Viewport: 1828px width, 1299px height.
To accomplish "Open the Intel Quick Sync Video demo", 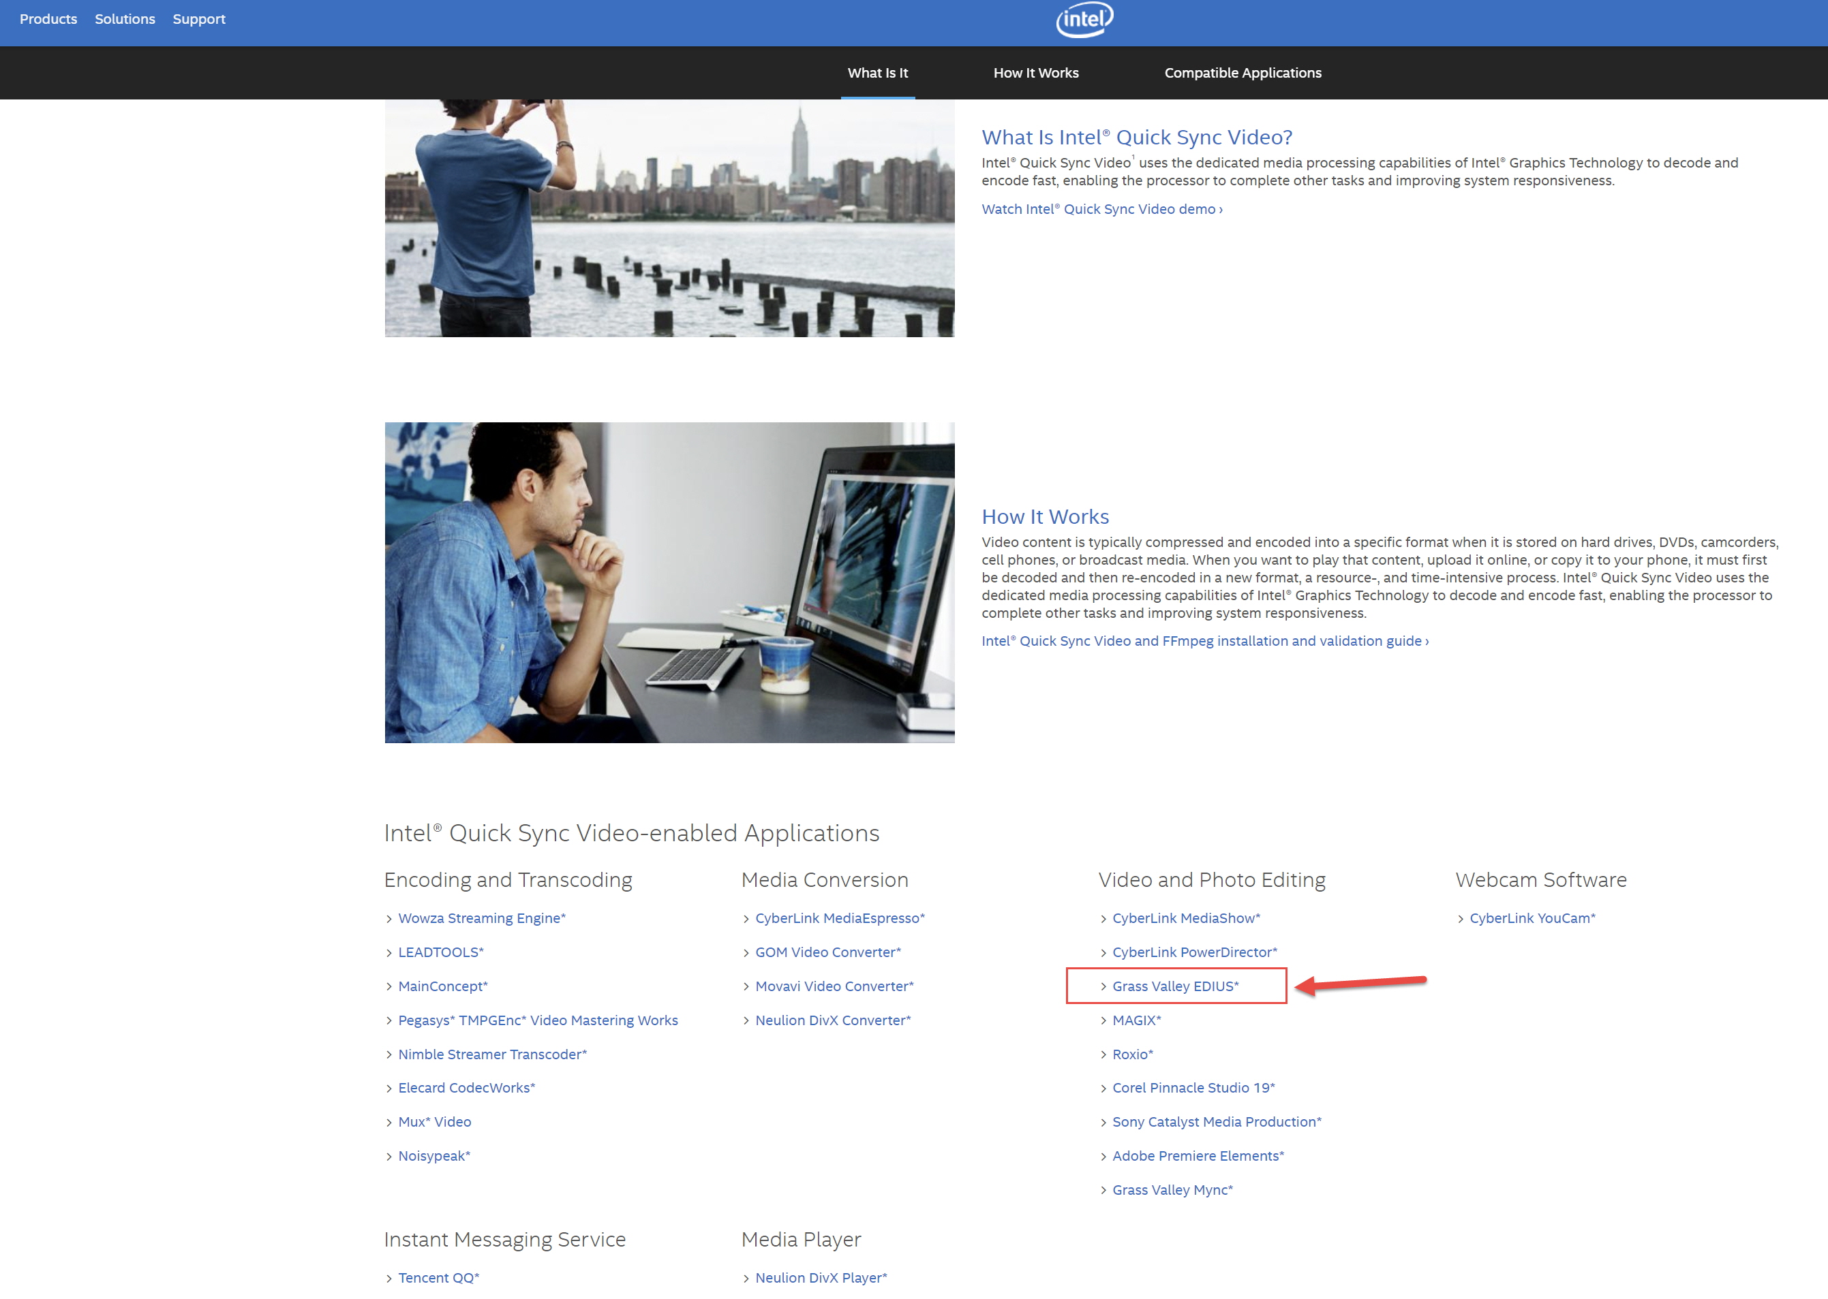I will (x=1101, y=208).
